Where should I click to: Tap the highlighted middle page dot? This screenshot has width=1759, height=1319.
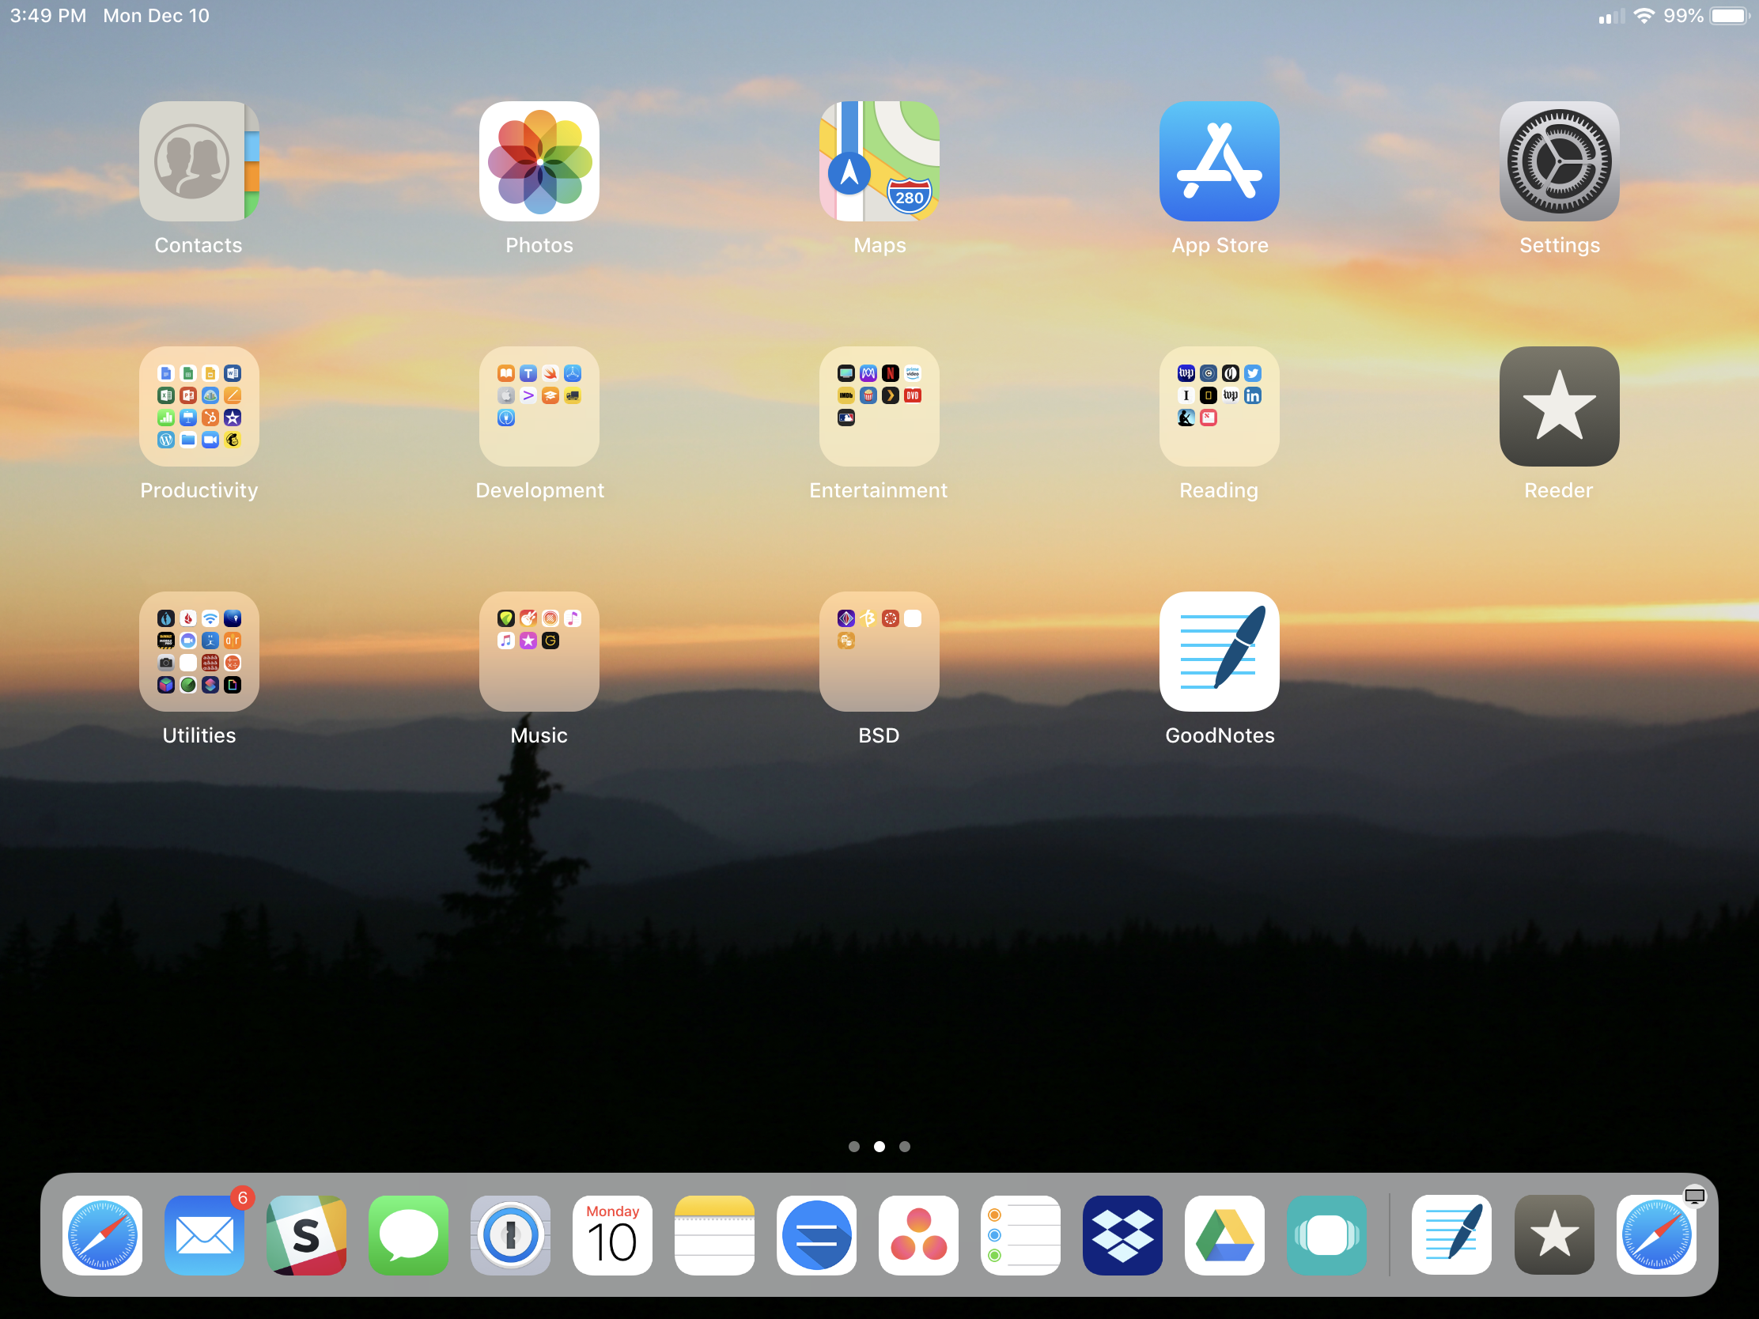point(879,1147)
